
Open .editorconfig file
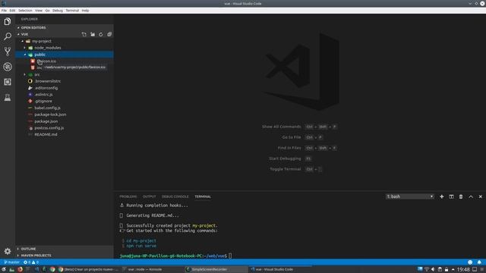pyautogui.click(x=65, y=88)
